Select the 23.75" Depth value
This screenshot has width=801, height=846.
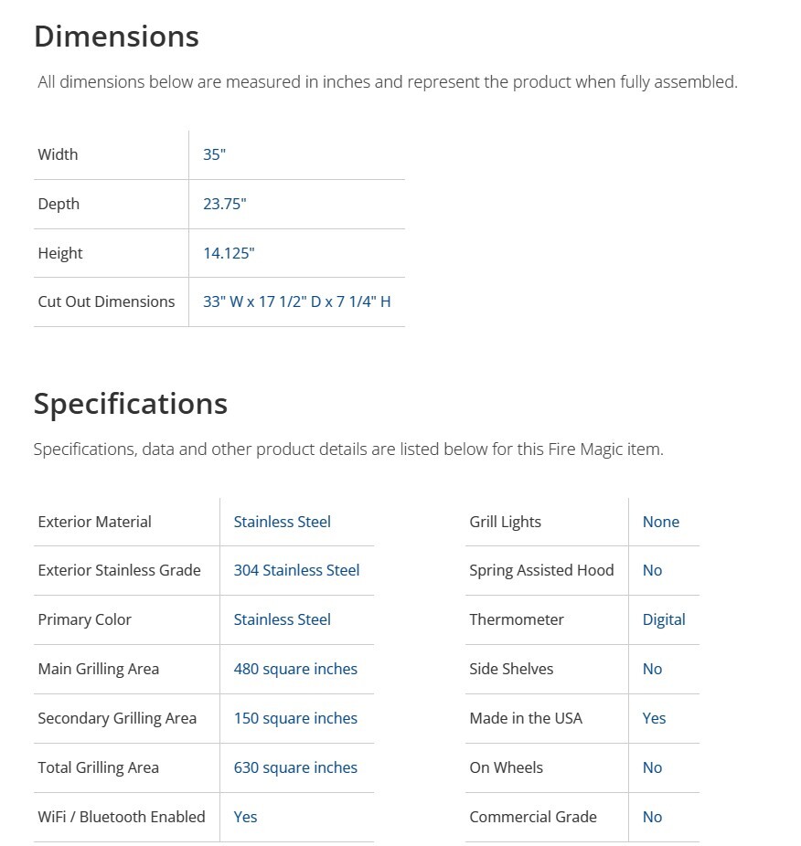[x=224, y=204]
